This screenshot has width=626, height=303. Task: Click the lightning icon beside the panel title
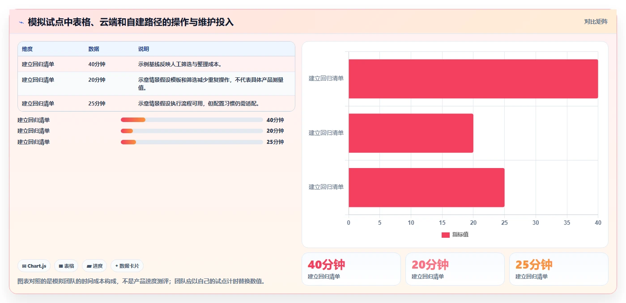point(21,22)
